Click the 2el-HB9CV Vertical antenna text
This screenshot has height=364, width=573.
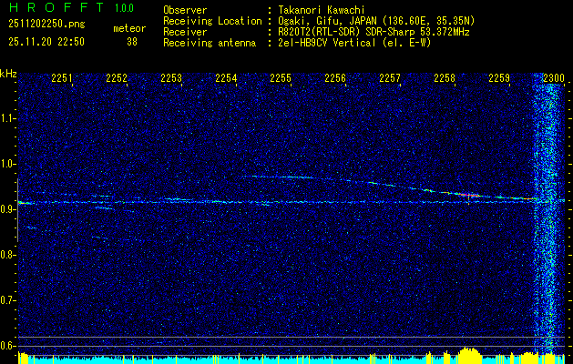point(354,43)
